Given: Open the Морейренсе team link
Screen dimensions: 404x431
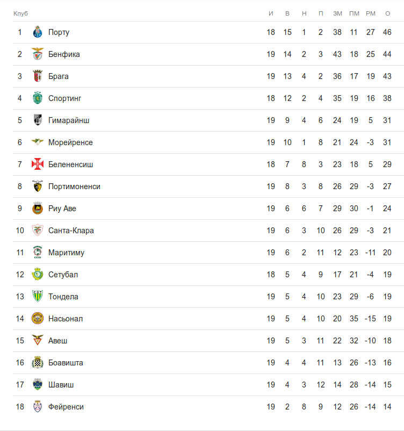Looking at the screenshot, I should pyautogui.click(x=70, y=142).
